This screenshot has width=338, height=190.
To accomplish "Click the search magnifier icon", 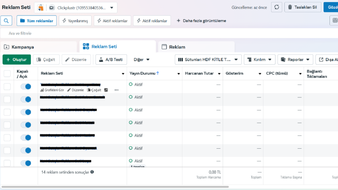I will tap(6, 21).
